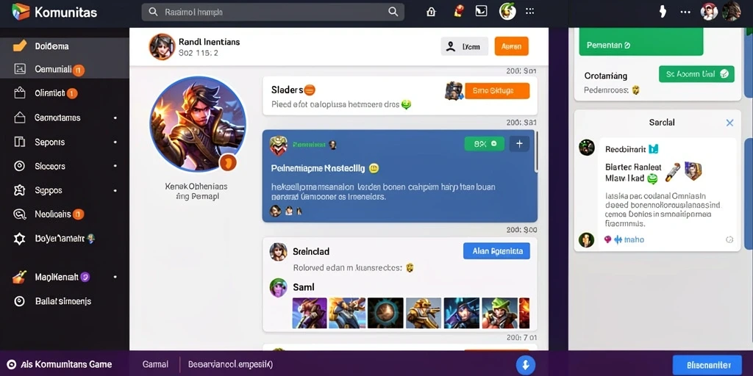Click the red notification icon in top bar
The image size is (753, 376).
[x=458, y=12]
